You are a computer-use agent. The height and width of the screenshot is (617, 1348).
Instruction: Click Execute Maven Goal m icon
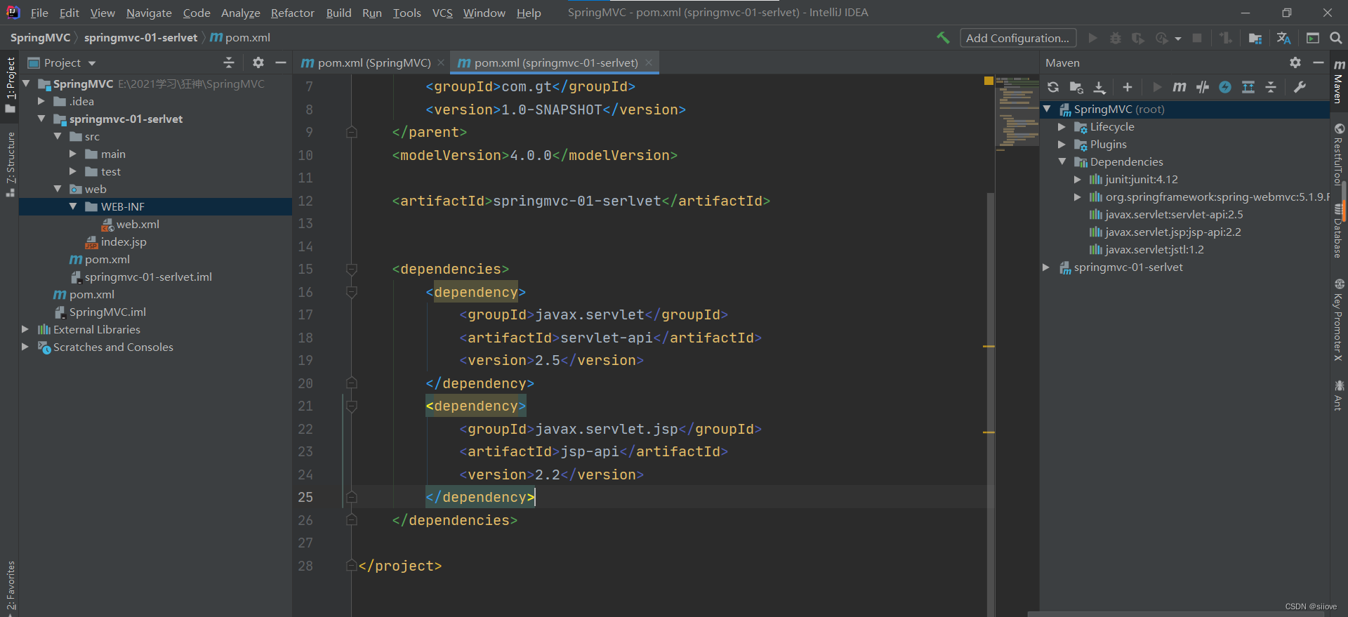pos(1179,87)
